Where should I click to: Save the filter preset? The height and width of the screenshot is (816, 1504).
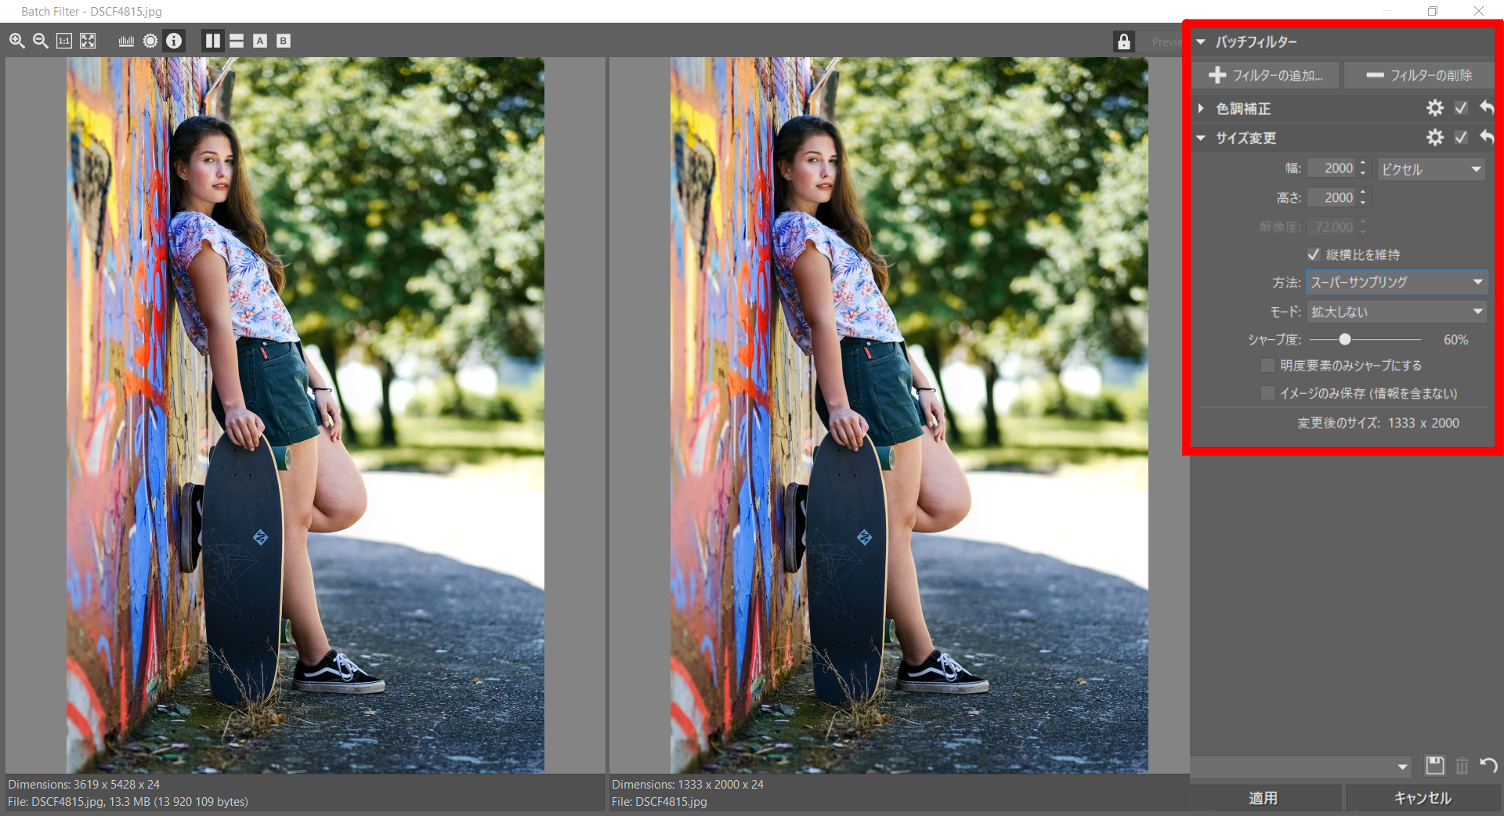pyautogui.click(x=1434, y=766)
